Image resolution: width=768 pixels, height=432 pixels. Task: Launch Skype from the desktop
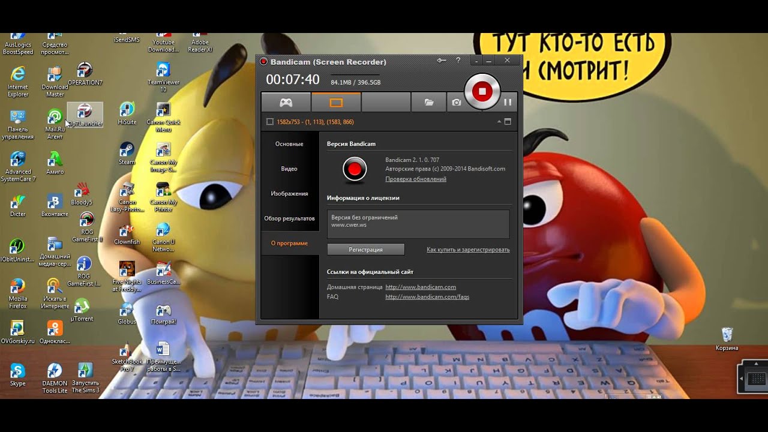(x=18, y=375)
